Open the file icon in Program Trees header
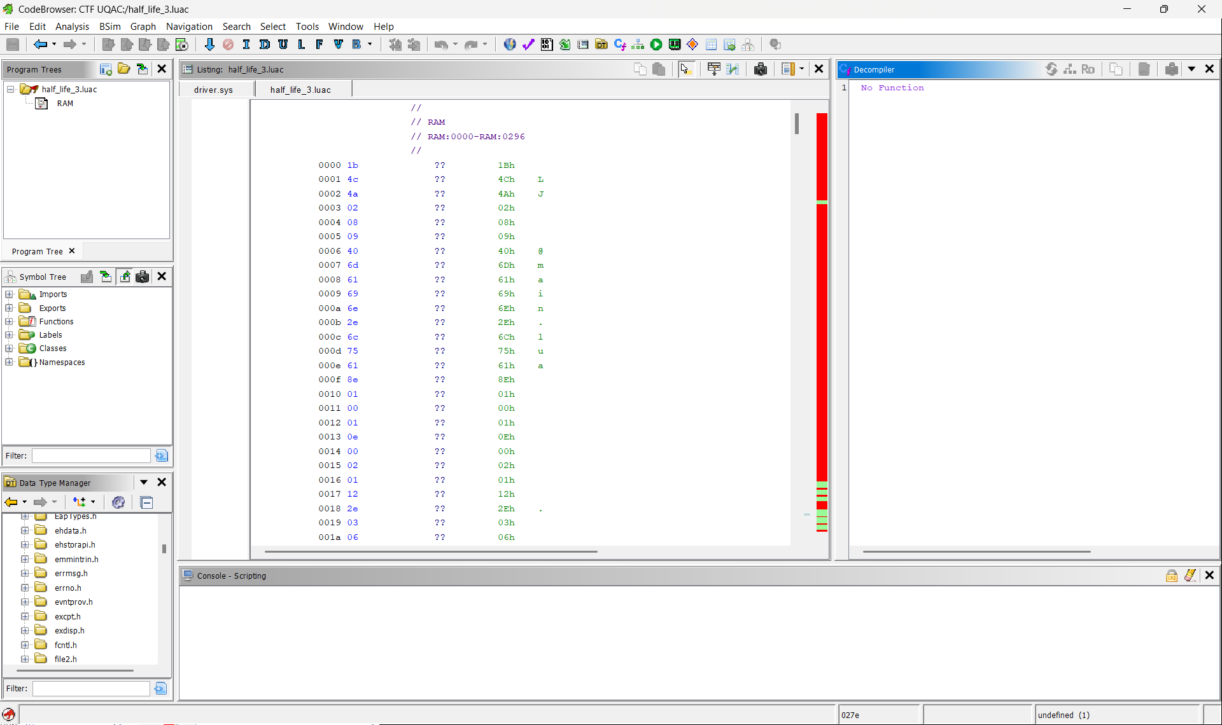 (x=124, y=69)
